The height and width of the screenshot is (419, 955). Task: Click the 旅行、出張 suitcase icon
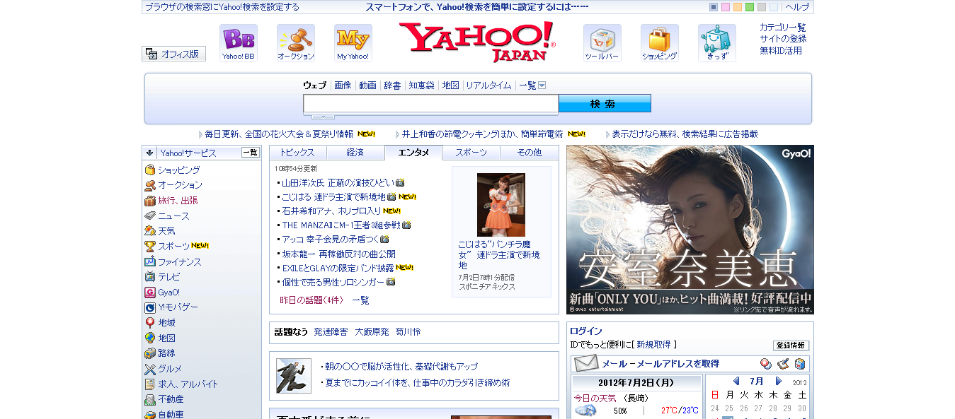click(x=150, y=201)
